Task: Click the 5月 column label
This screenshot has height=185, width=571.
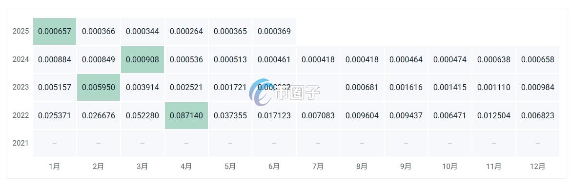Action: (230, 166)
